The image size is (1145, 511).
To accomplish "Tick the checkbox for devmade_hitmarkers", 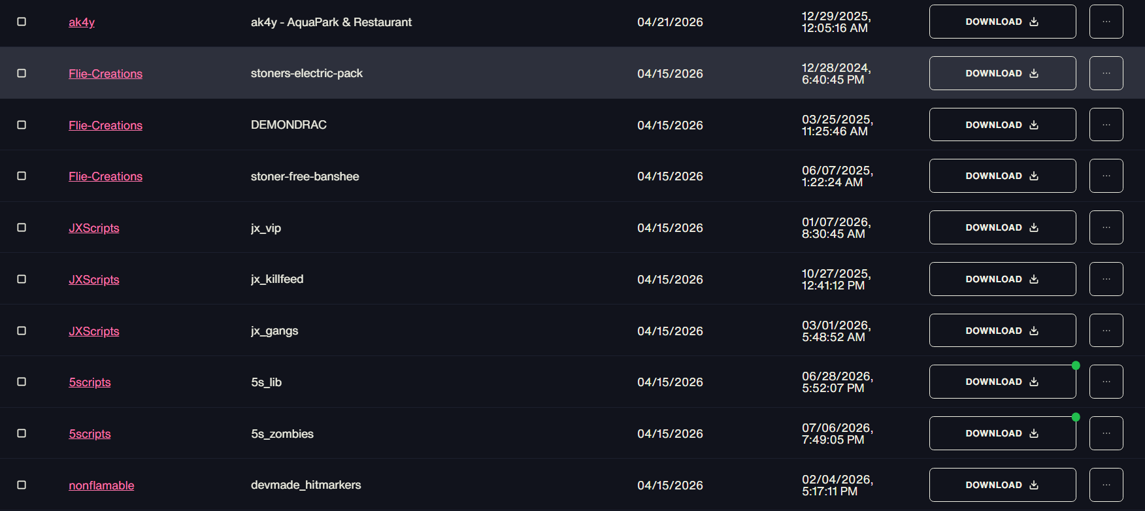I will [x=22, y=485].
